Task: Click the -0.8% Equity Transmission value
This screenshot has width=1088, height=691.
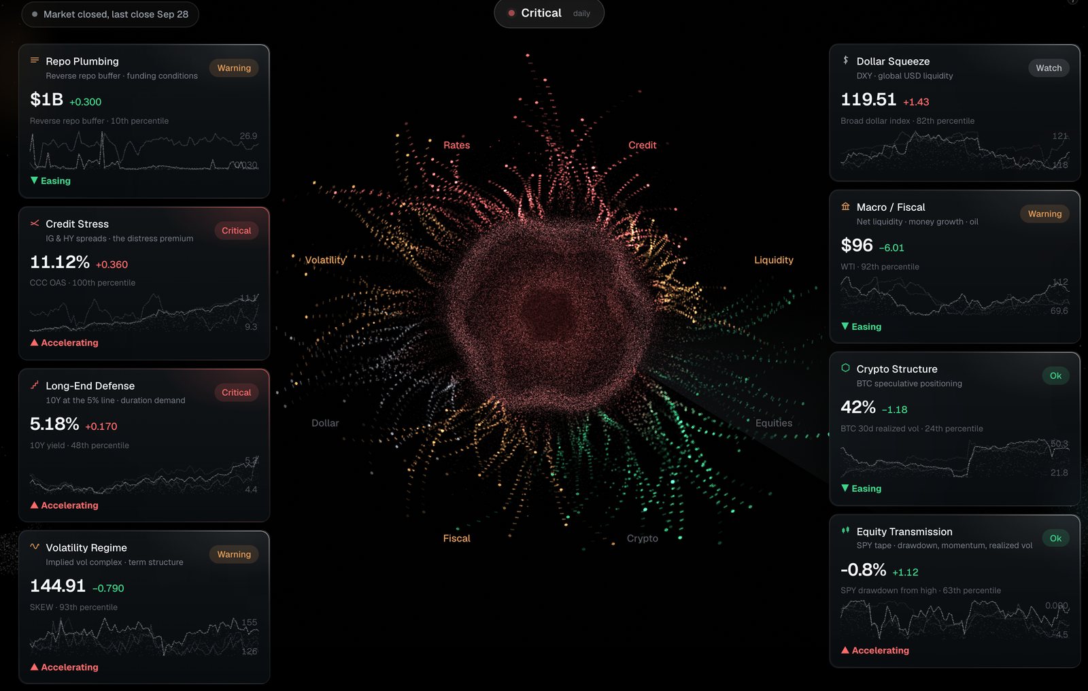Action: coord(864,569)
